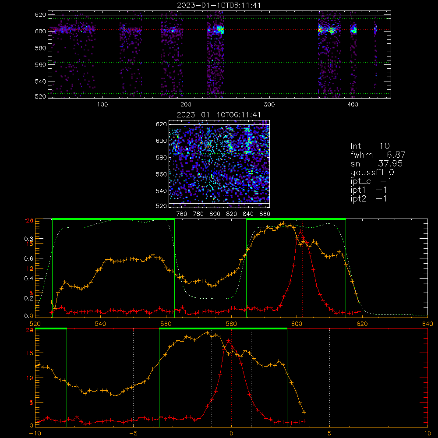Click y-axis label 580 of top spectrogram
The image size is (438, 438).
click(x=40, y=48)
